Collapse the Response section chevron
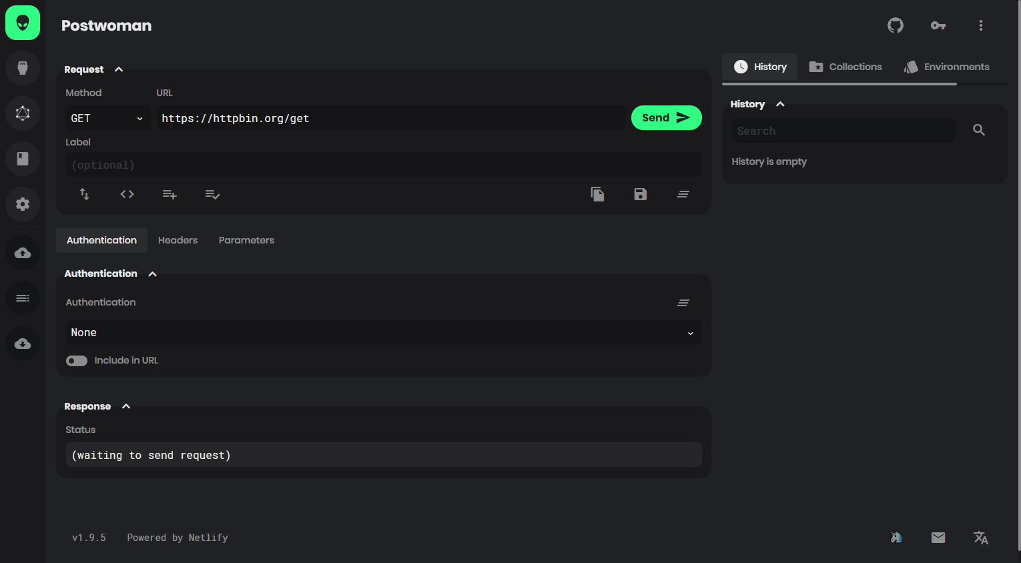The height and width of the screenshot is (563, 1021). coord(126,406)
